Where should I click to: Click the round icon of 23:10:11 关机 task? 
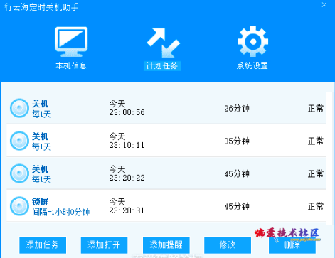point(19,141)
